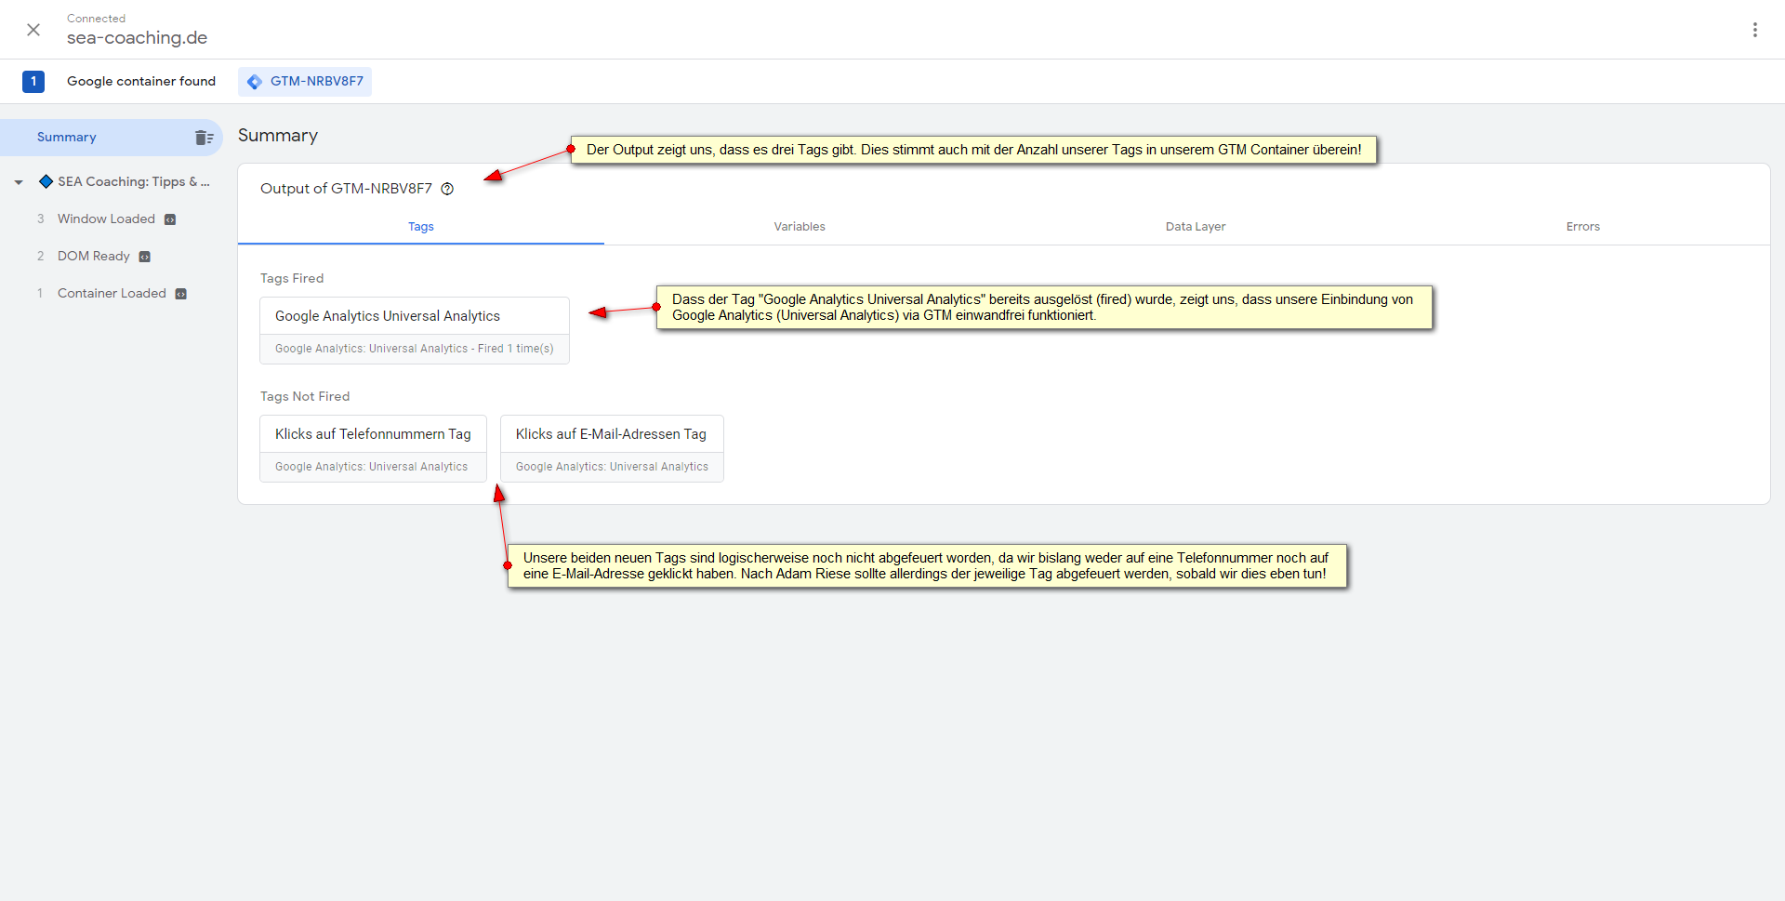This screenshot has width=1785, height=901.
Task: Click the code icon beside DOM Ready
Action: pos(144,257)
